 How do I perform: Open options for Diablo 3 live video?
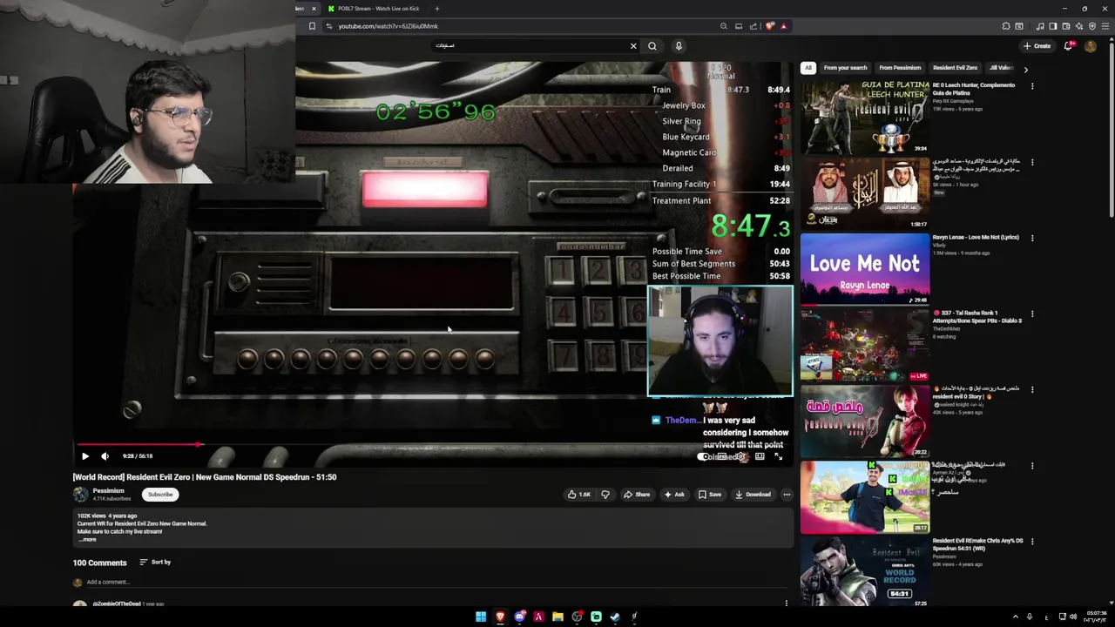click(1032, 313)
